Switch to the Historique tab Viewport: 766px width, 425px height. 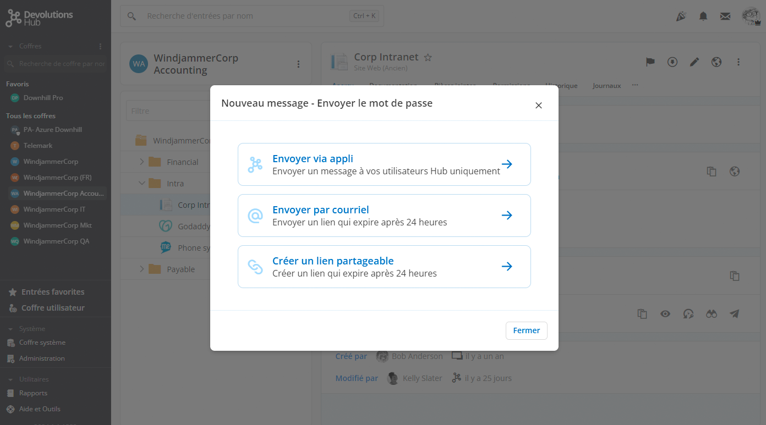pos(561,86)
